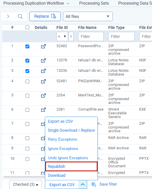
Task: Click the File ID filter value field
Action: 71,36
